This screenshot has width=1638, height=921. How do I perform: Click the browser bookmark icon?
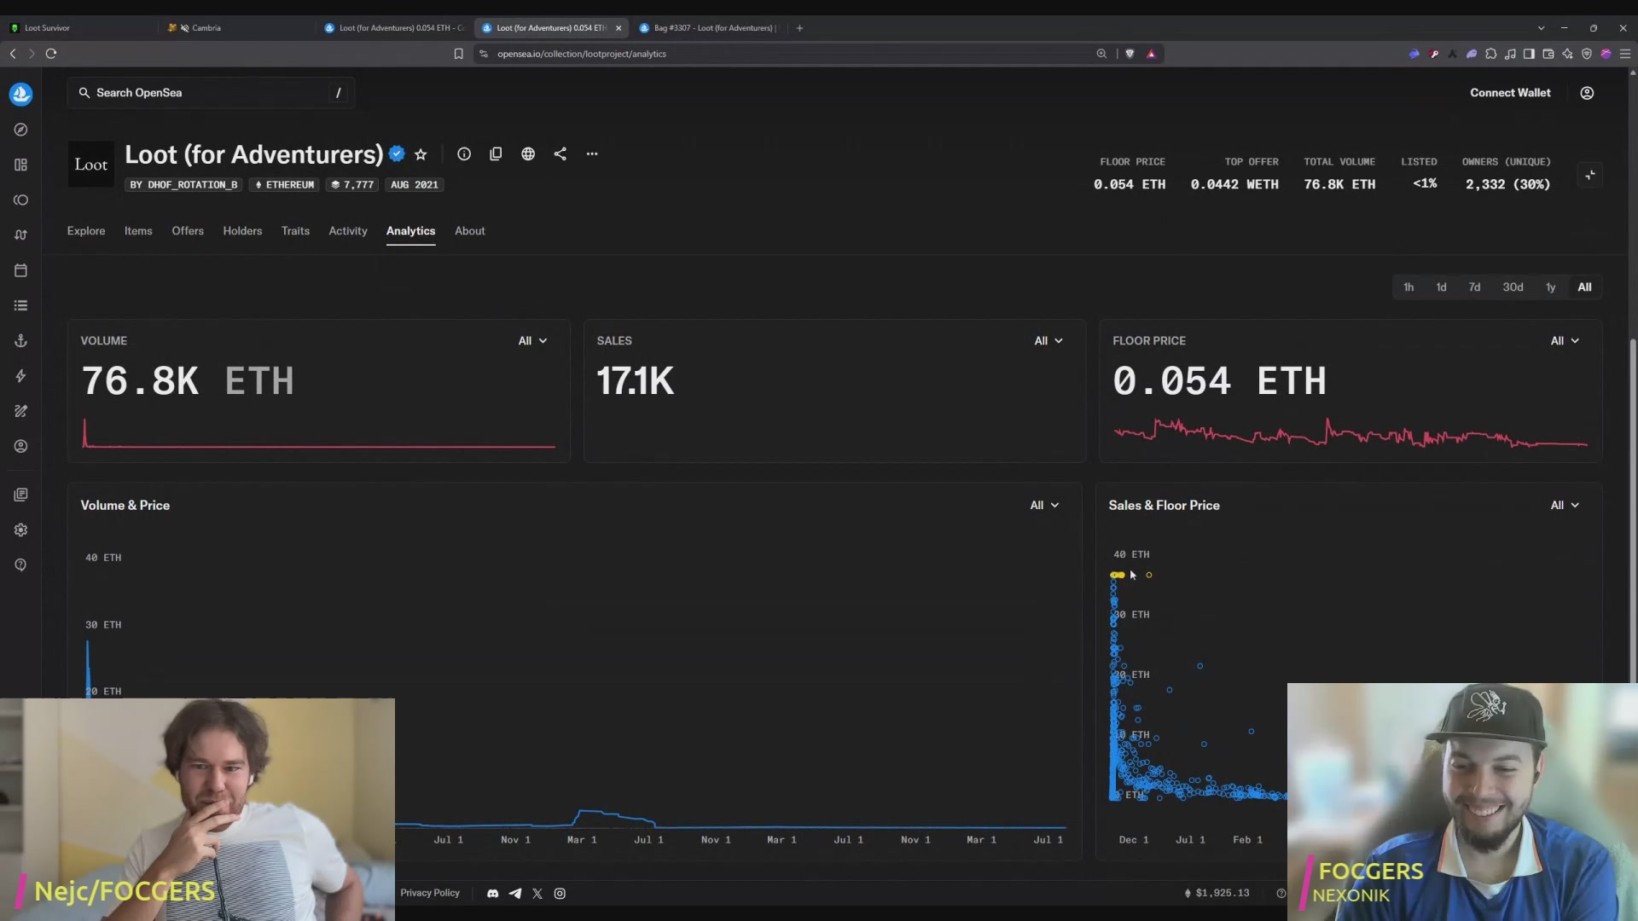tap(458, 54)
